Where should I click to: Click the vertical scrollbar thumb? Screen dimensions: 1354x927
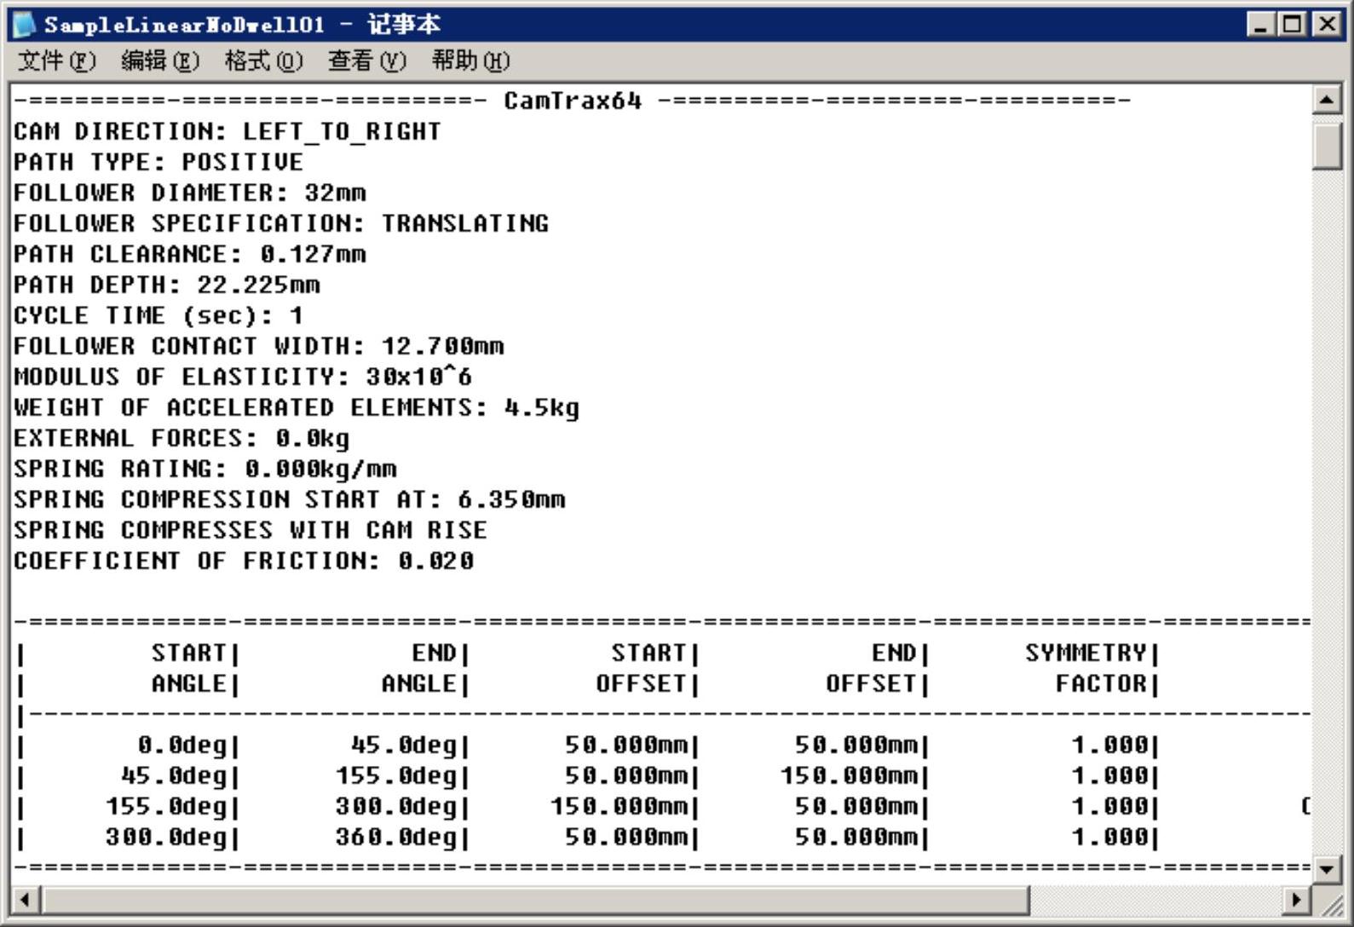click(1327, 146)
